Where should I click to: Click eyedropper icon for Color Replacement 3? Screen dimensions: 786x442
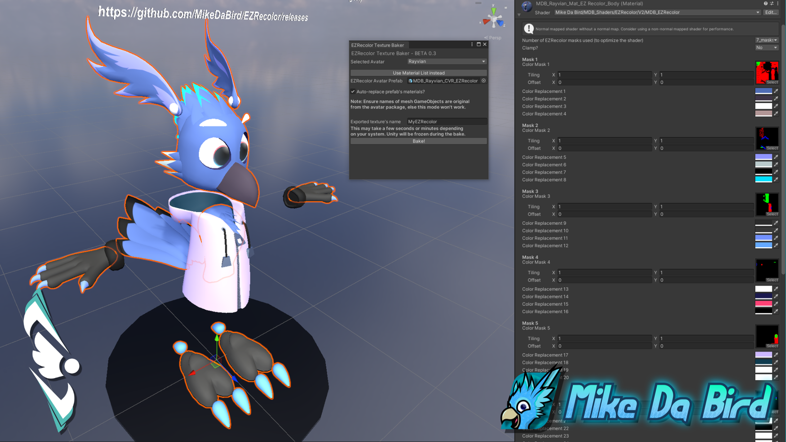(x=776, y=106)
